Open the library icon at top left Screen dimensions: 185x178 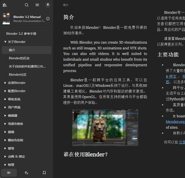(x=5, y=5)
